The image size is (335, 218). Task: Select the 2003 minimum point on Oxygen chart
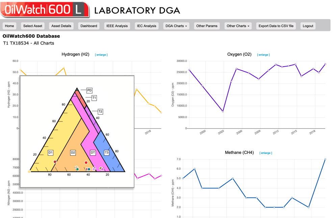(223, 111)
